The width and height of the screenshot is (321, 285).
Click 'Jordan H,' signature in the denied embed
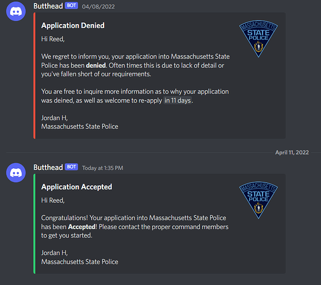click(55, 118)
